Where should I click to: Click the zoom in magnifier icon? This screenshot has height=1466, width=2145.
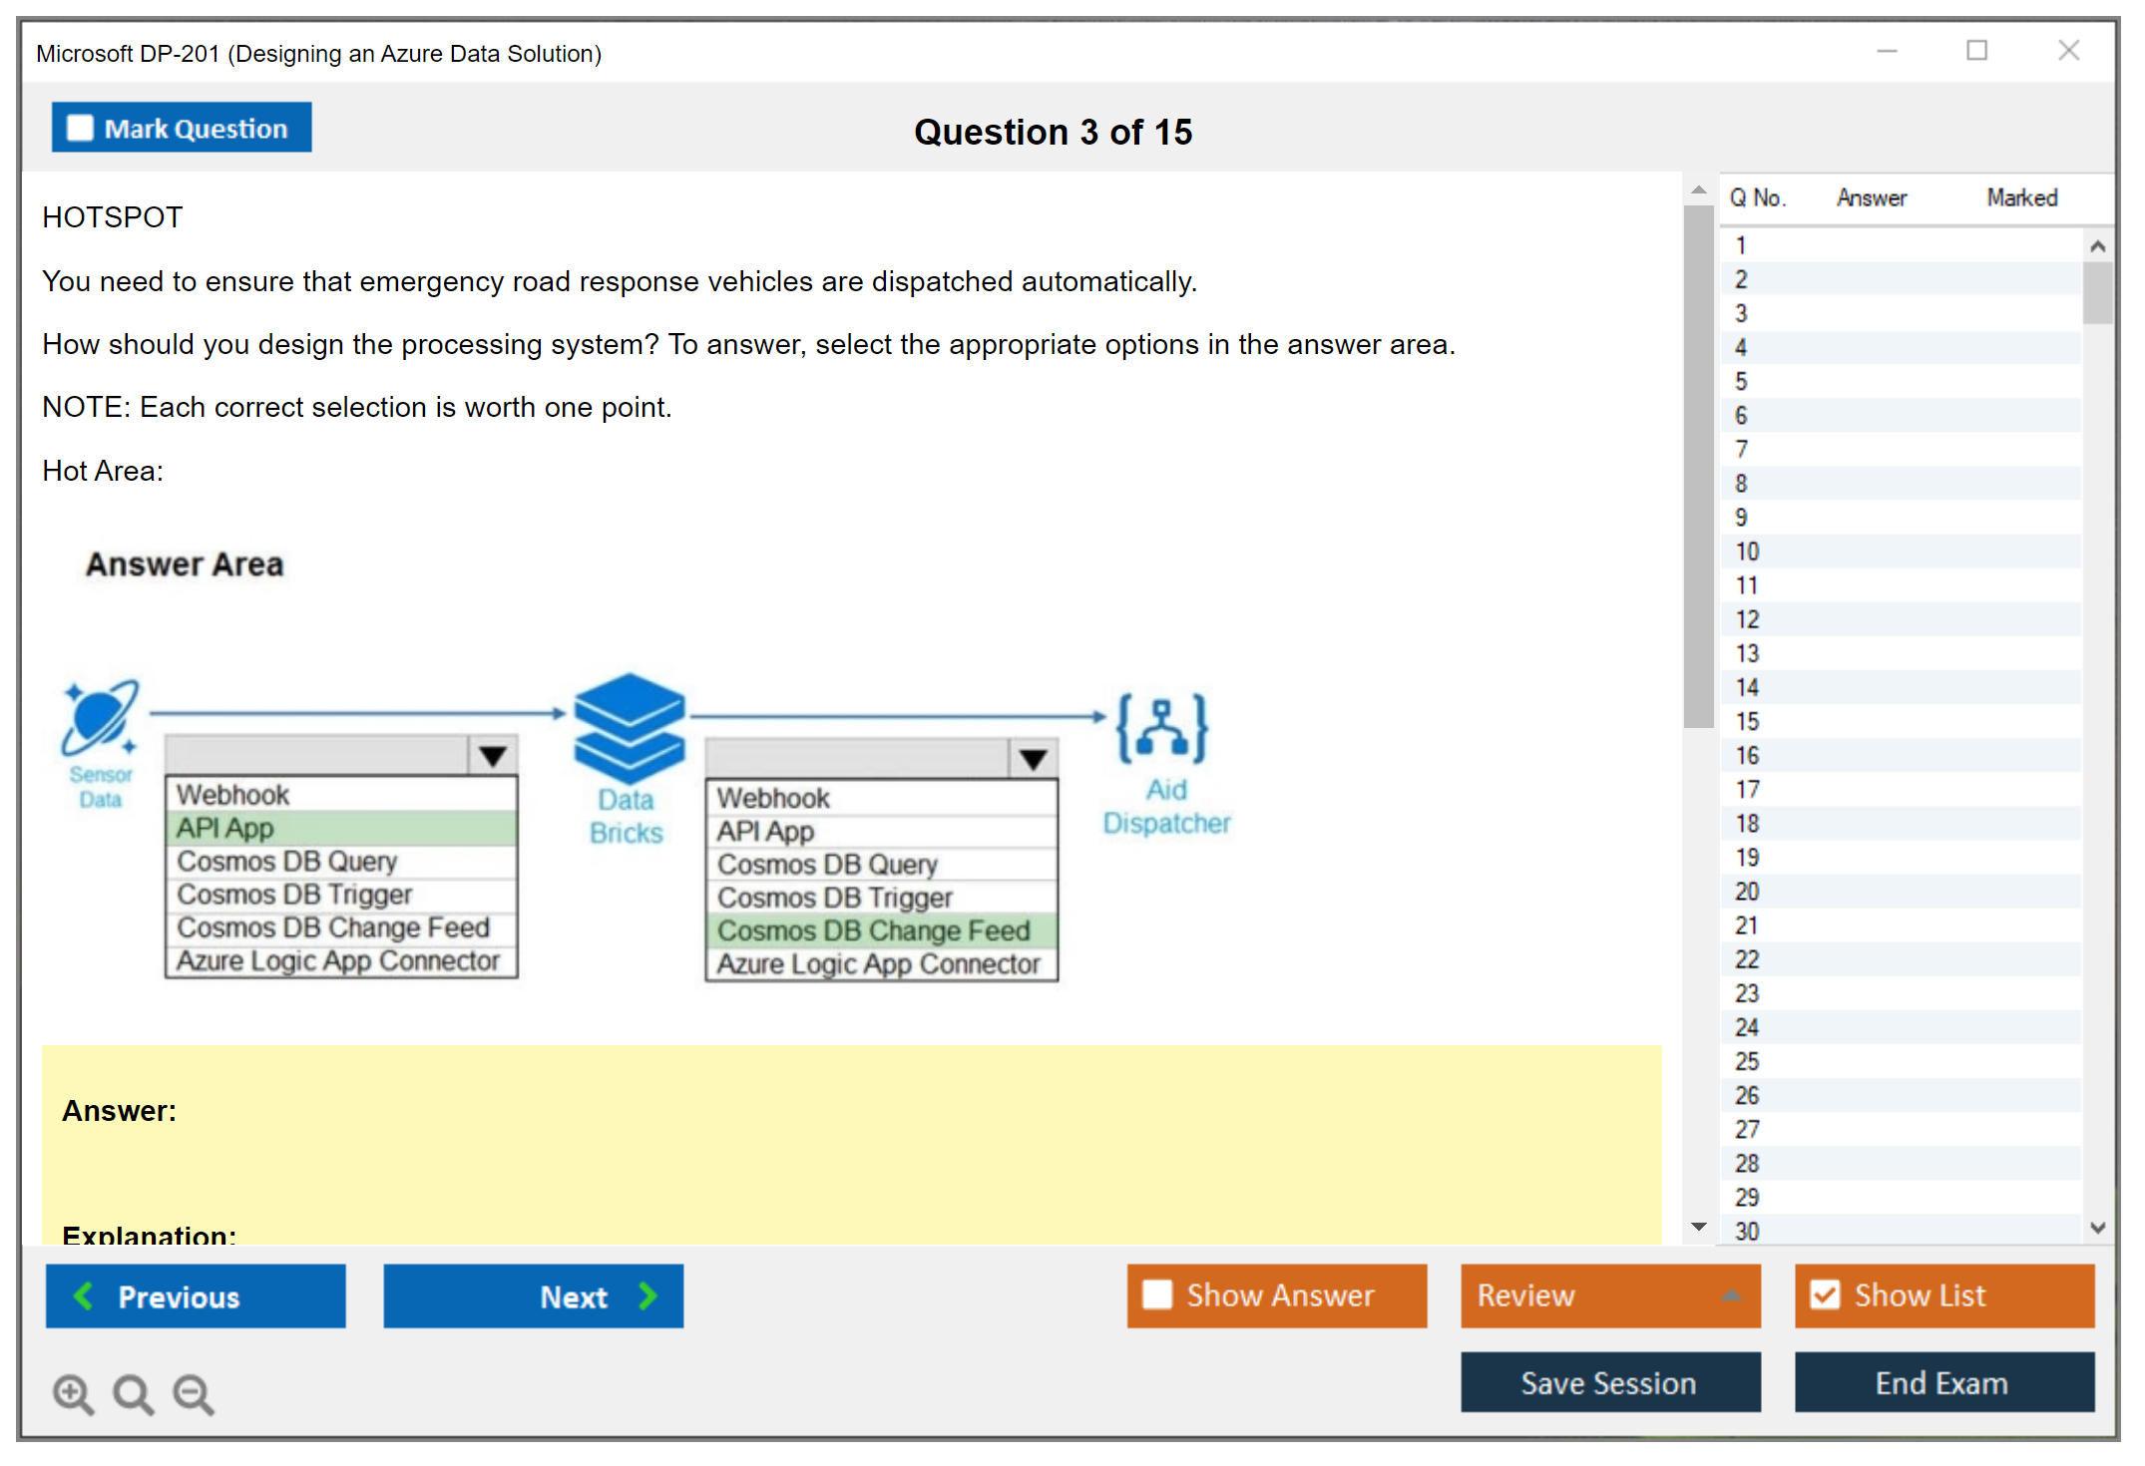pos(73,1393)
